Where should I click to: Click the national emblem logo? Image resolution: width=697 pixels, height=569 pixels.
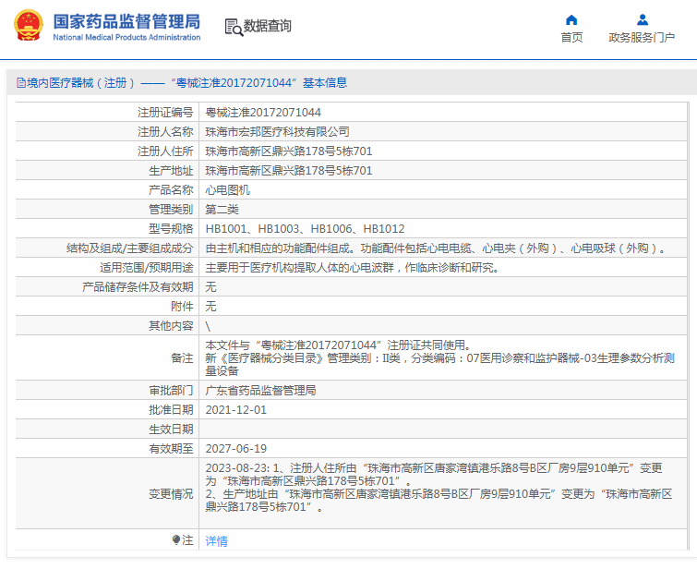click(x=29, y=25)
